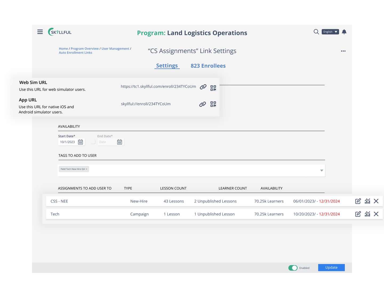Click the LESSON COUNT column header

173,188
